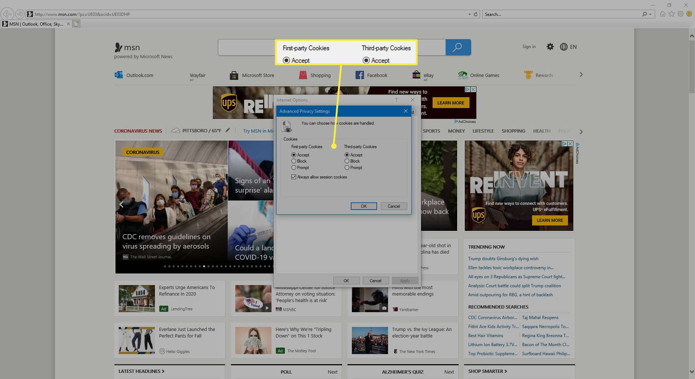
Task: Click Cancel in Advanced Privacy Settings
Action: point(394,206)
